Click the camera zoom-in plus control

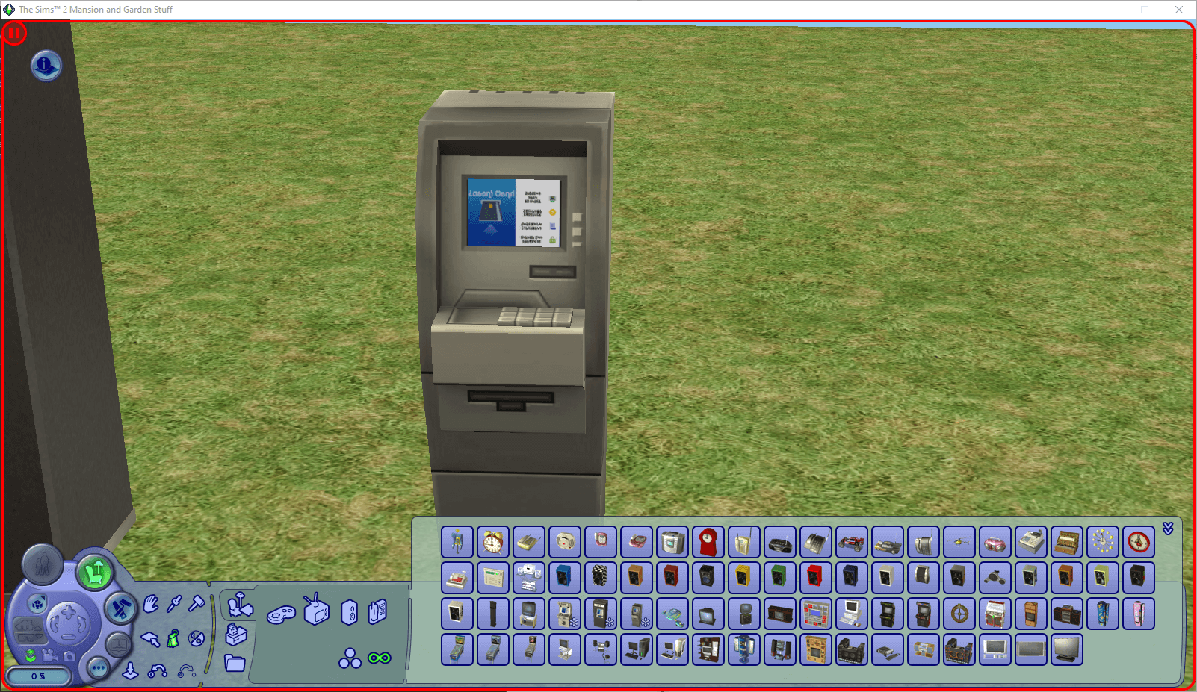pos(69,613)
